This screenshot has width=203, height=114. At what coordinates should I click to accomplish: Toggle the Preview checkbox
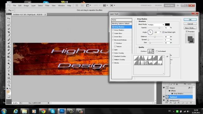pyautogui.click(x=187, y=32)
